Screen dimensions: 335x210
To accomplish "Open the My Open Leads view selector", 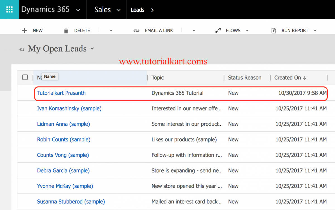I will tap(92, 49).
